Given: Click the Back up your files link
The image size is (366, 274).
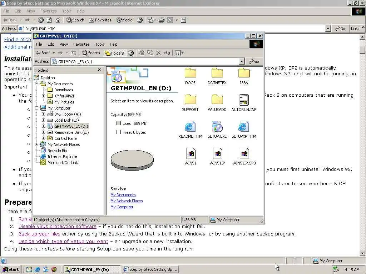Looking at the screenshot, I should [39, 234].
